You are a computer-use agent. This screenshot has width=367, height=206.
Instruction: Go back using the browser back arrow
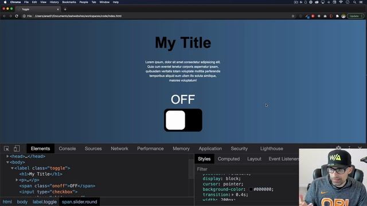point(4,16)
